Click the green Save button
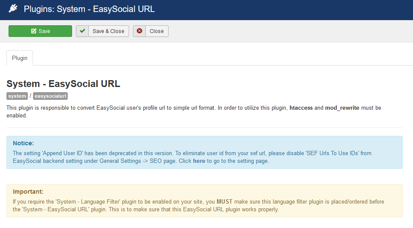The width and height of the screenshot is (413, 228). (x=40, y=31)
